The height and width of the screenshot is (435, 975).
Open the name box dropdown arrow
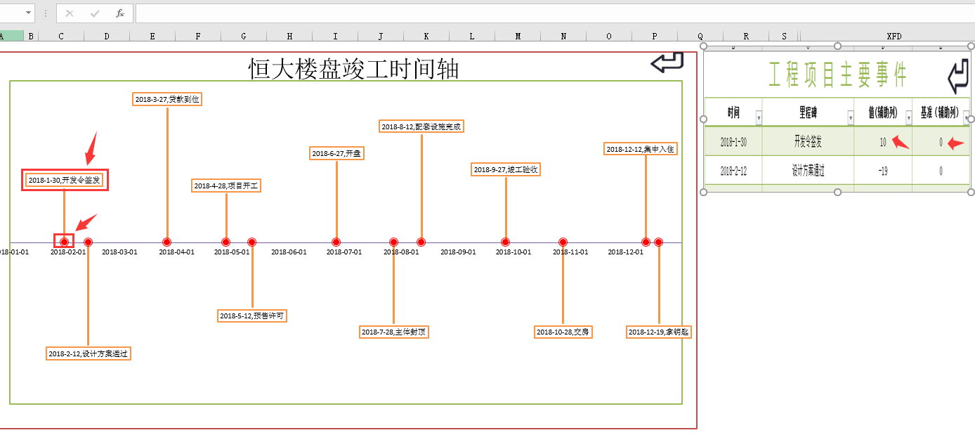tap(29, 13)
